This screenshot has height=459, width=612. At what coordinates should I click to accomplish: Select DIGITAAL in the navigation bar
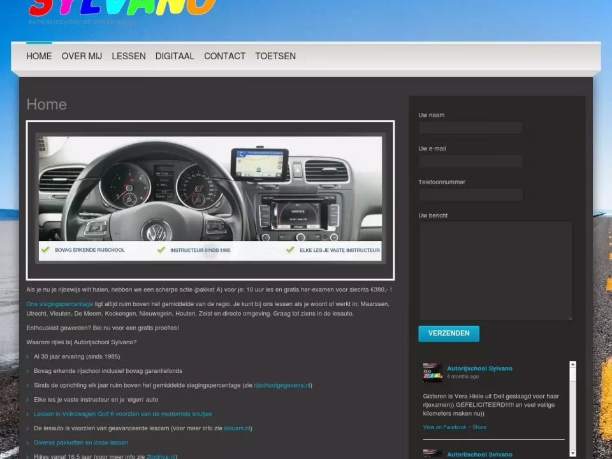175,56
